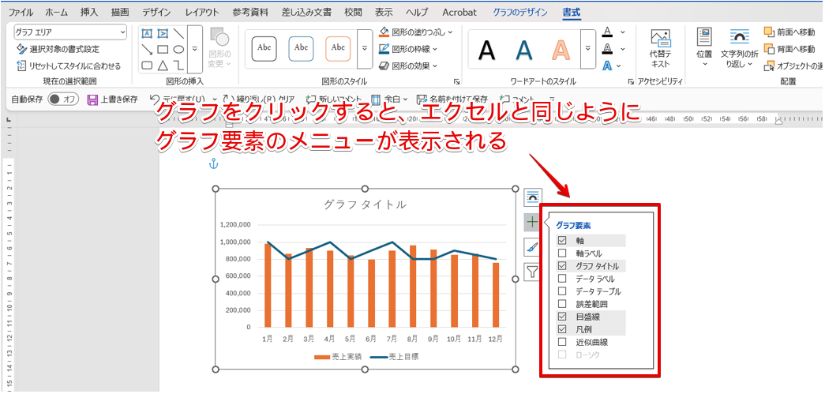Toggle the 自動保存 autosave switch
825x394 pixels.
point(62,99)
